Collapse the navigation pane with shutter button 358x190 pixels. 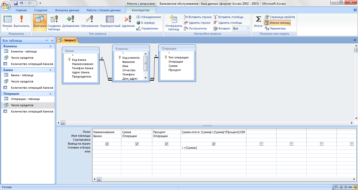pyautogui.click(x=52, y=40)
